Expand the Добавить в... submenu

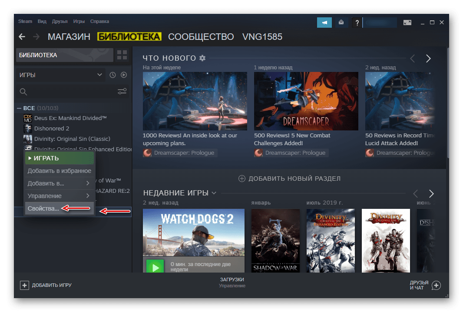point(60,183)
